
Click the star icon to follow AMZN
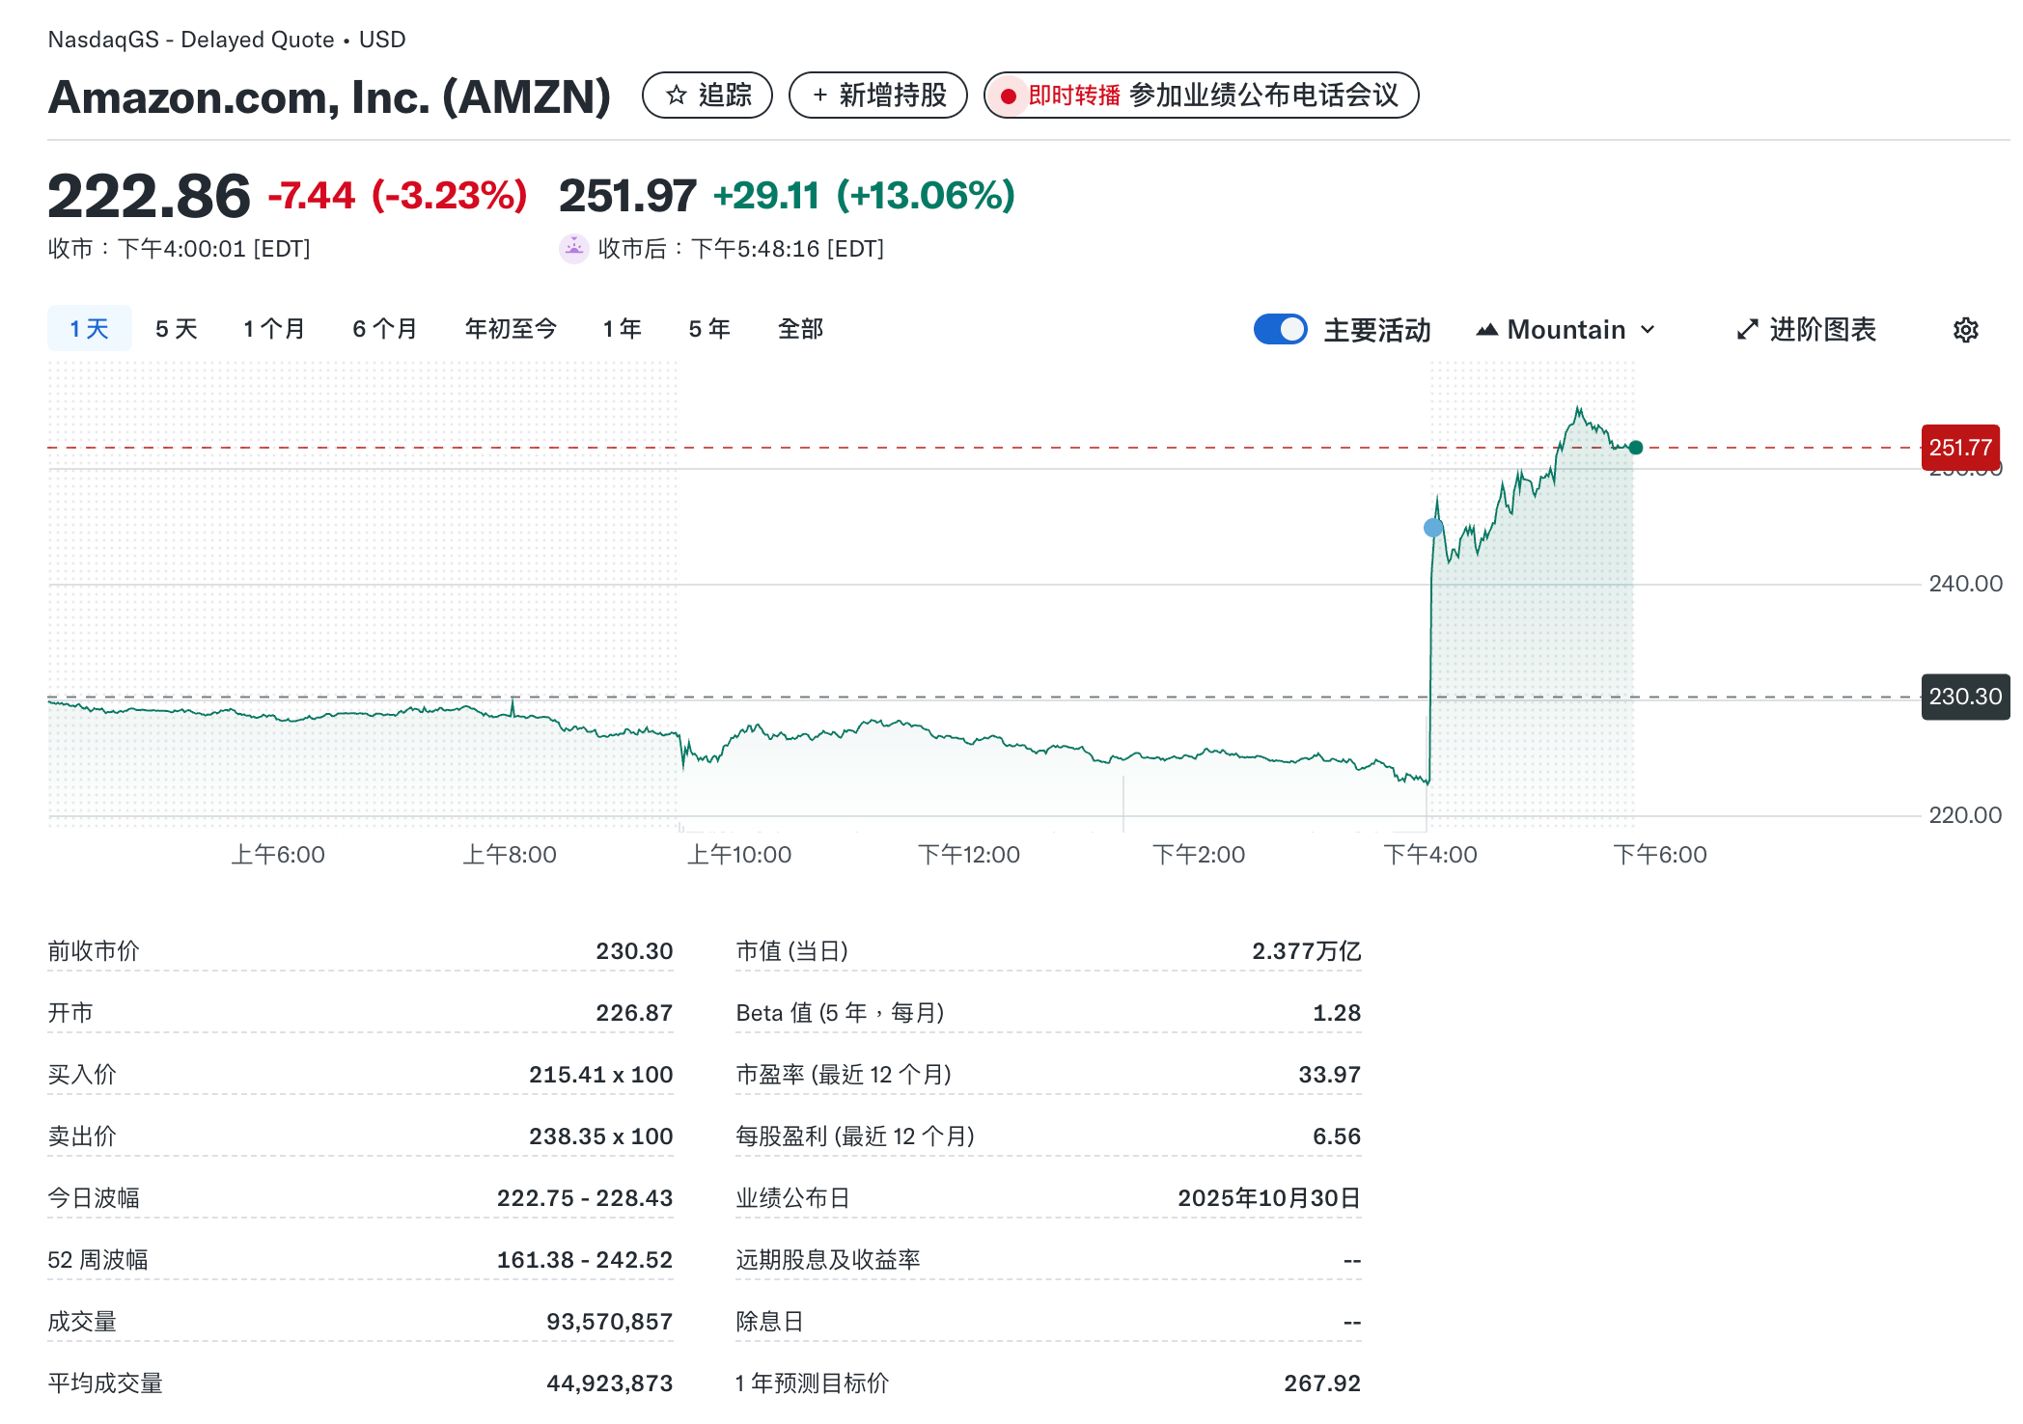[676, 95]
